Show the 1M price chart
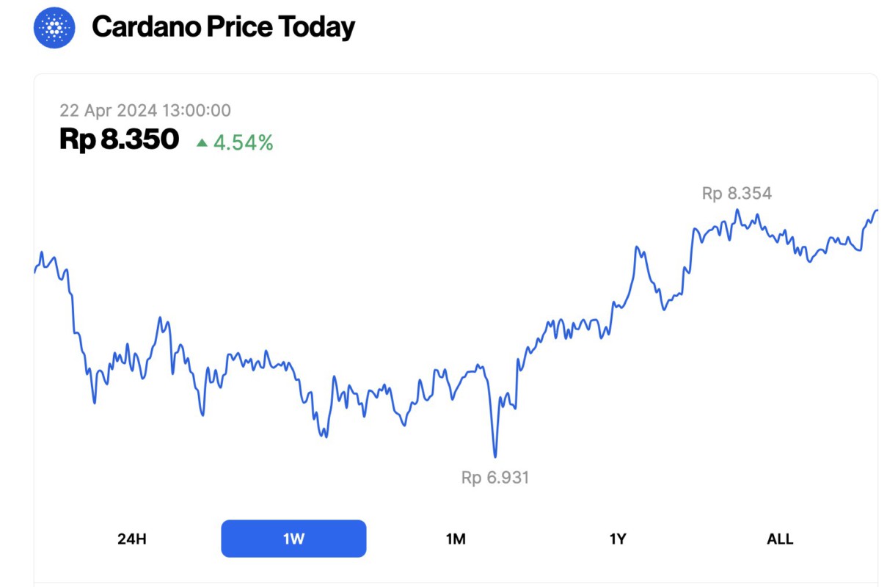 [x=456, y=539]
